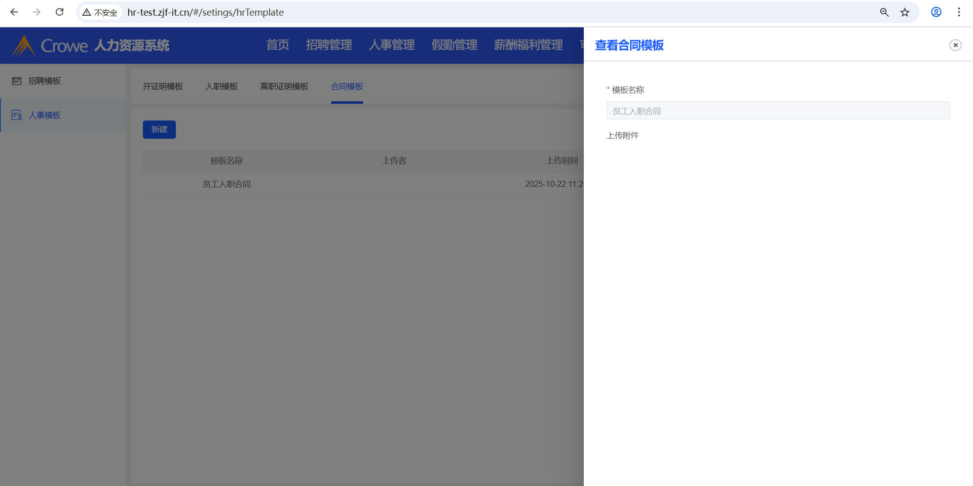Click the 招聘模板 sidebar icon
The height and width of the screenshot is (486, 973).
click(17, 81)
